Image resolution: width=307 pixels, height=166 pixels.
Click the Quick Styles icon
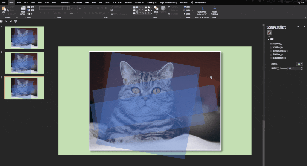tap(163, 8)
